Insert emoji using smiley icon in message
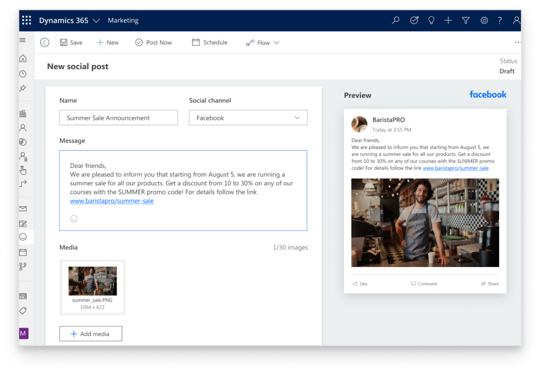540x373 pixels. pos(74,219)
